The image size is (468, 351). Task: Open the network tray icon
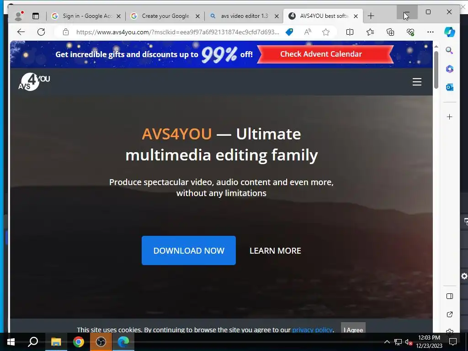point(398,342)
